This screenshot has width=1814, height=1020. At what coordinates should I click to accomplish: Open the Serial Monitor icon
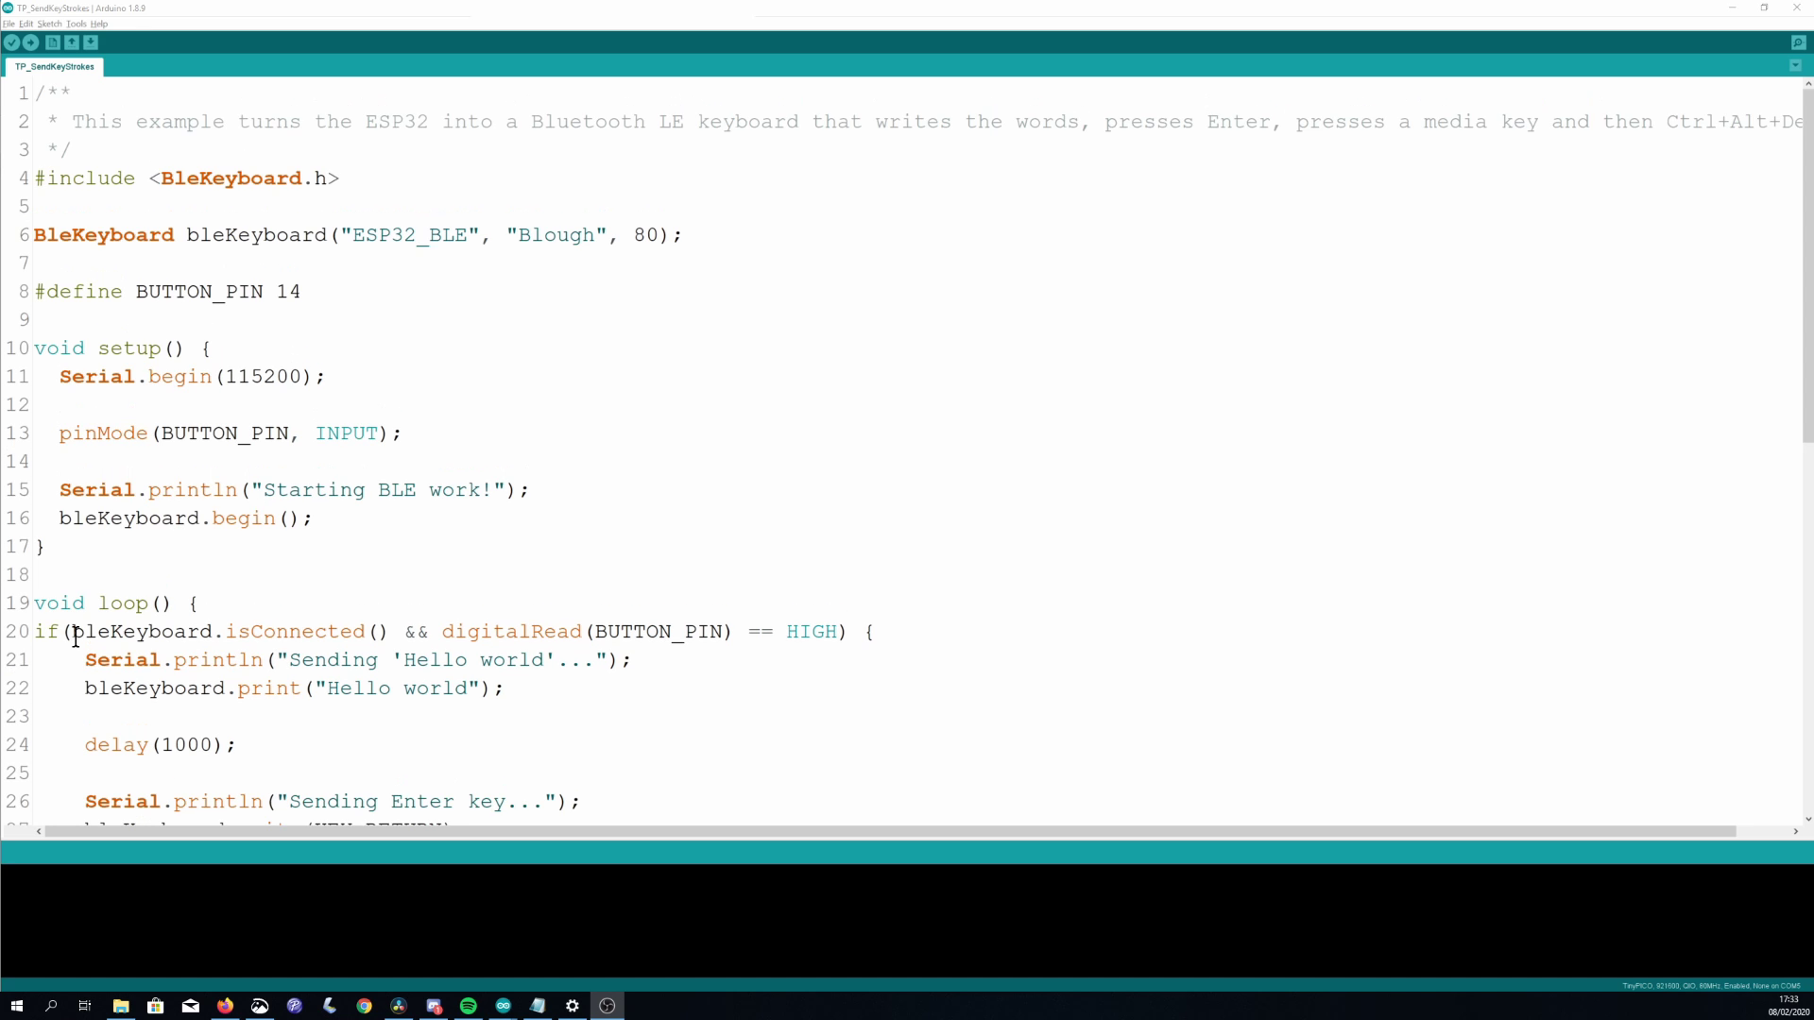[x=1798, y=42]
